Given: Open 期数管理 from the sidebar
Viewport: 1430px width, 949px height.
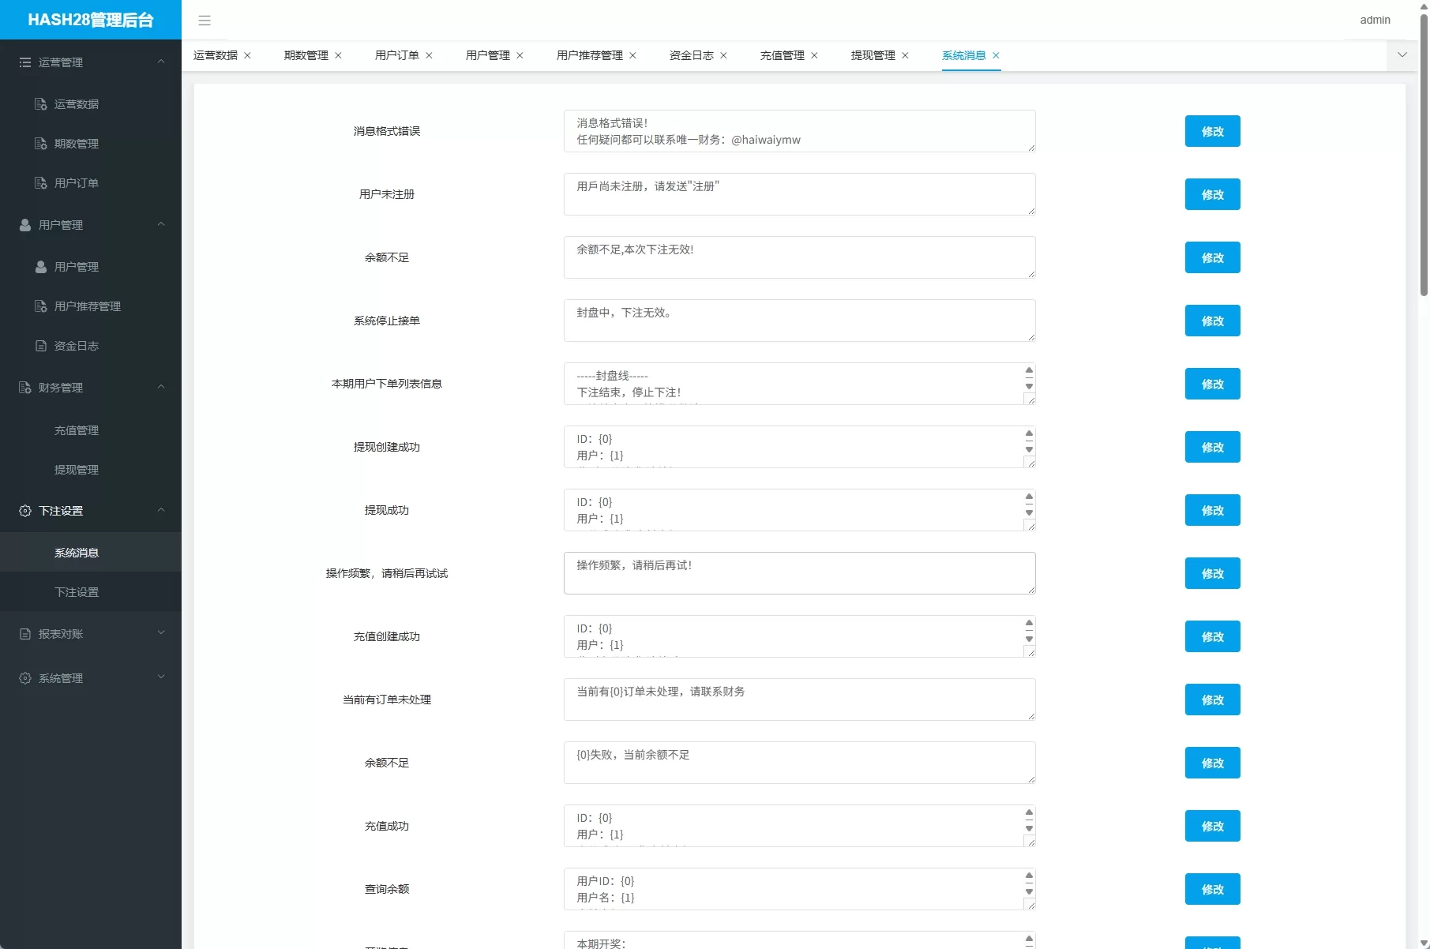Looking at the screenshot, I should pyautogui.click(x=76, y=143).
